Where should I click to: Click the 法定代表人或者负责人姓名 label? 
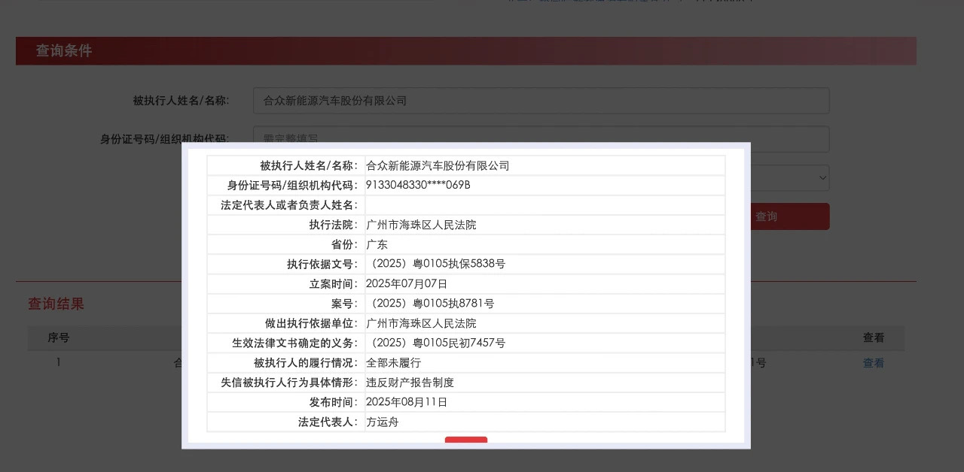289,205
